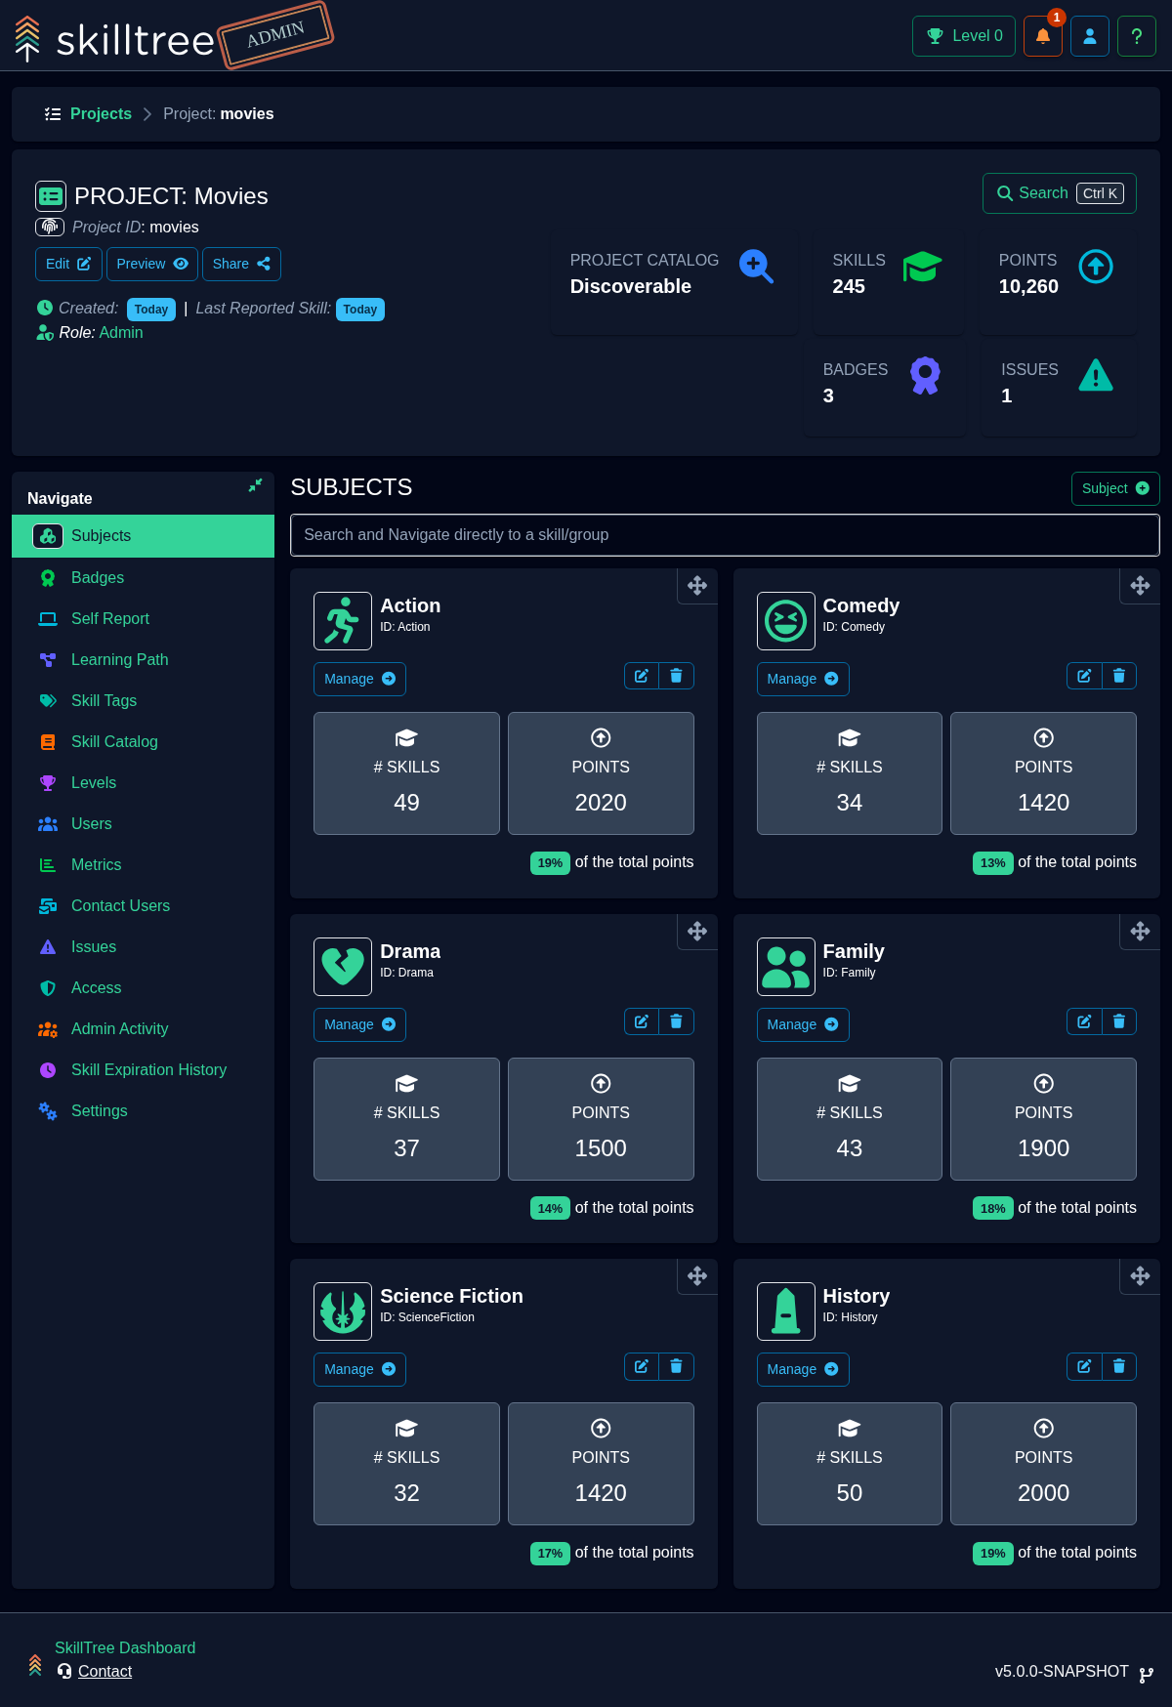Open Metrics in navigation
This screenshot has height=1707, width=1172.
(x=143, y=864)
